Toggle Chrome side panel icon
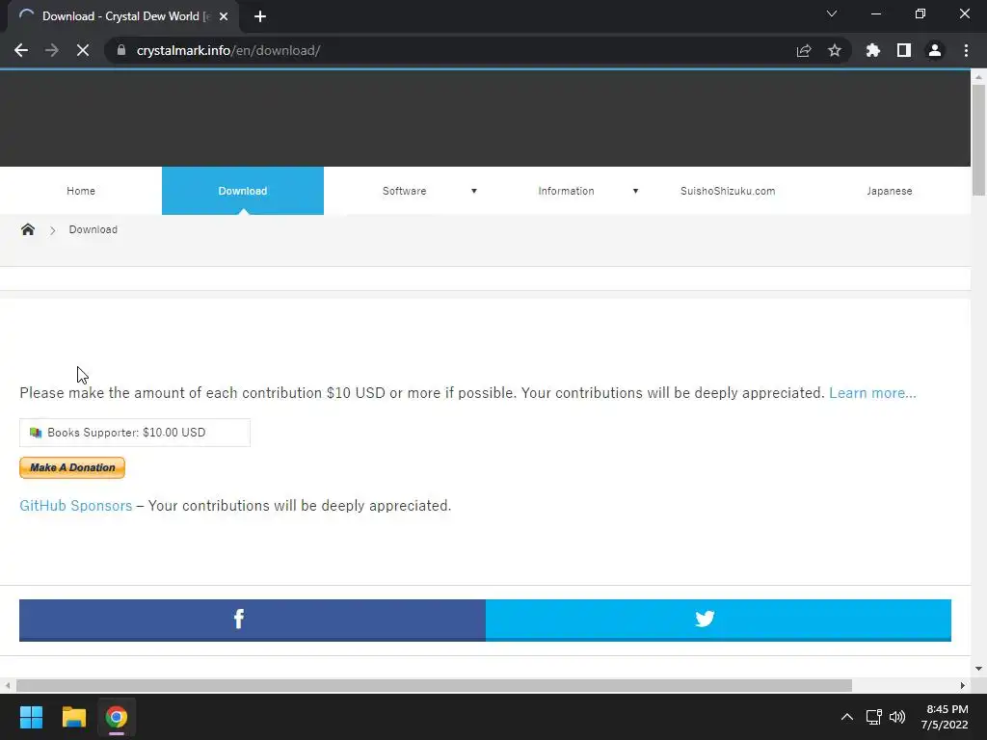Image resolution: width=987 pixels, height=740 pixels. 904,50
